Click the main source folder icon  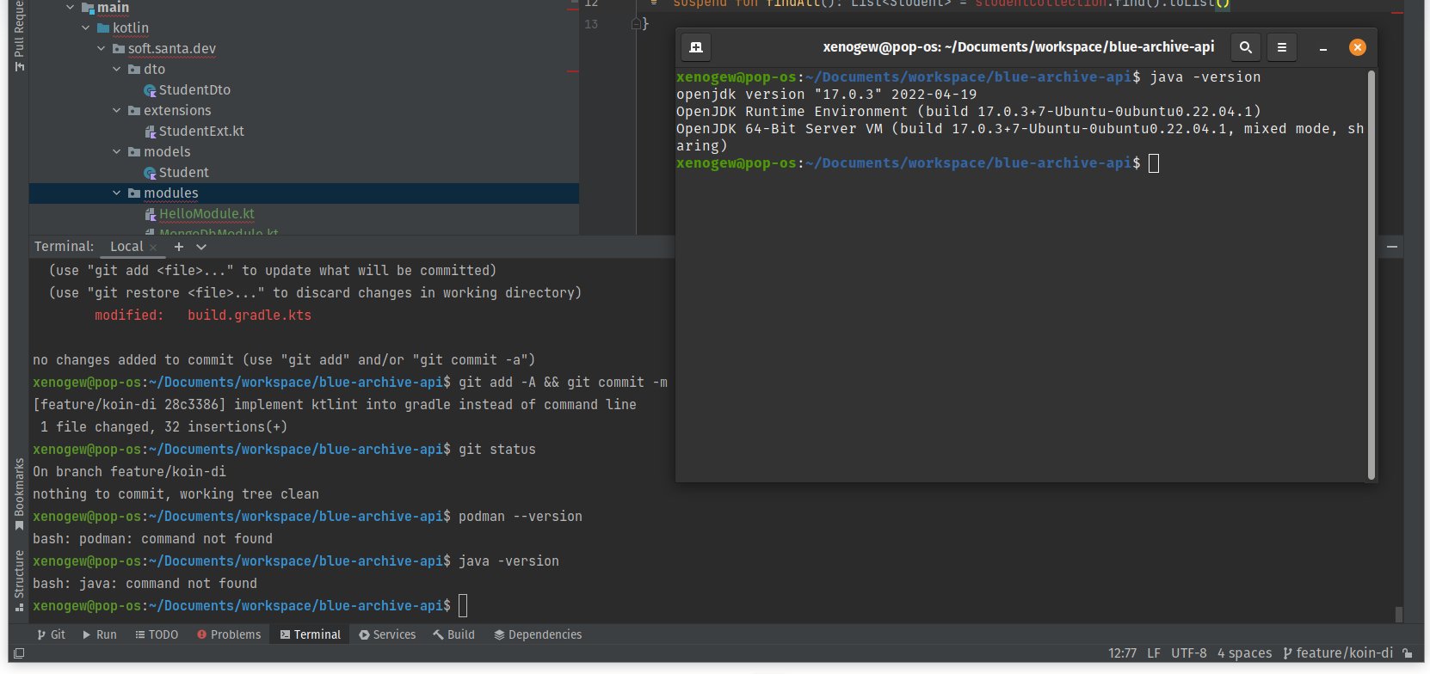88,7
